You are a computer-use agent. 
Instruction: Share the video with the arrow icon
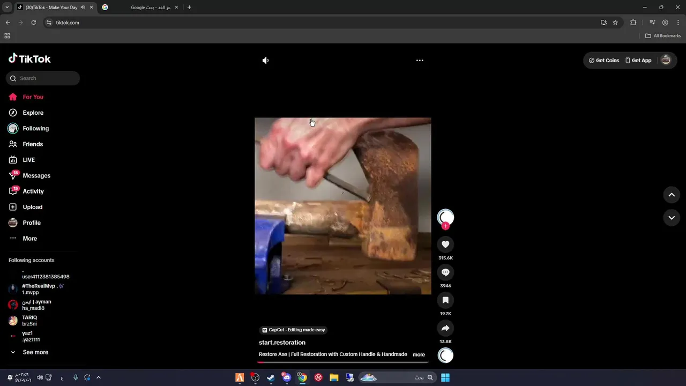point(445,328)
